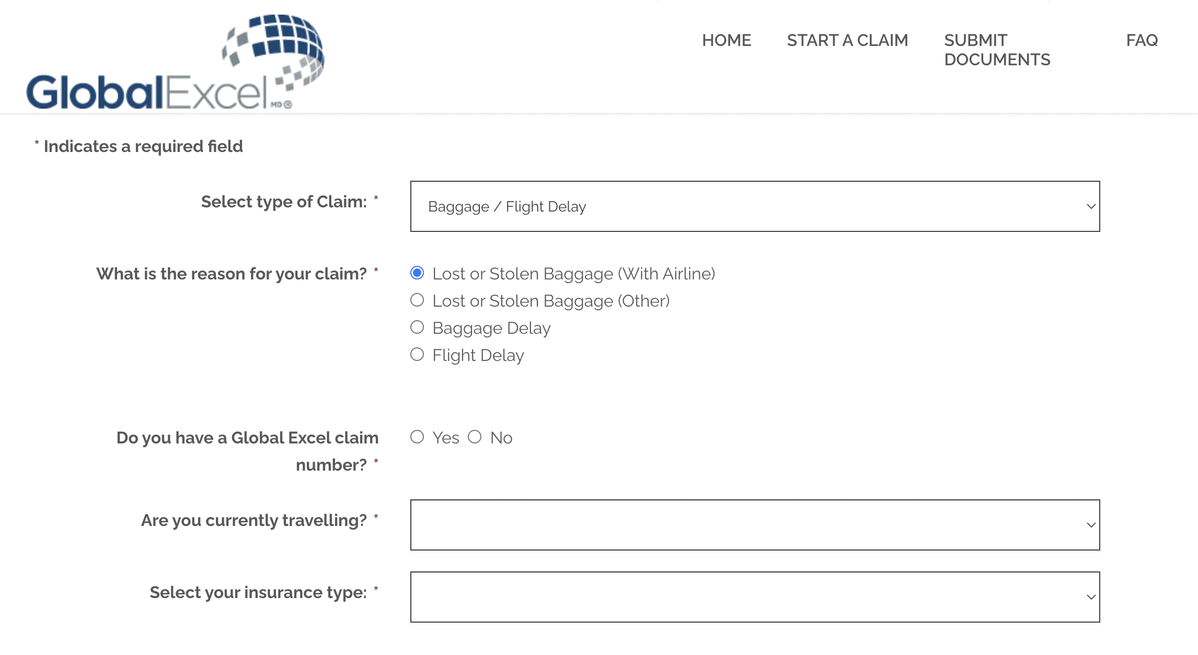Click the 'Are you currently travelling?' label text
The height and width of the screenshot is (655, 1198).
[254, 520]
